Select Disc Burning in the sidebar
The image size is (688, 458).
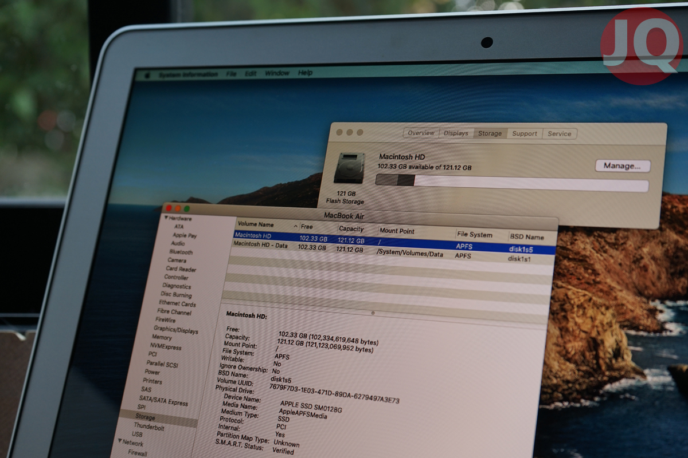tap(176, 295)
